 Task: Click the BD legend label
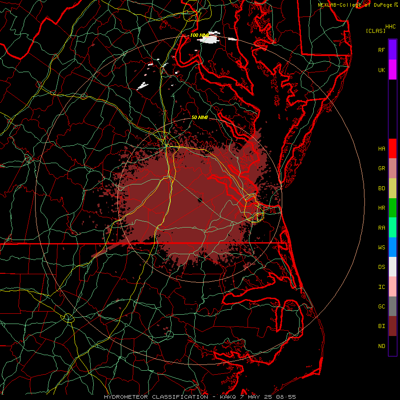[x=381, y=188]
